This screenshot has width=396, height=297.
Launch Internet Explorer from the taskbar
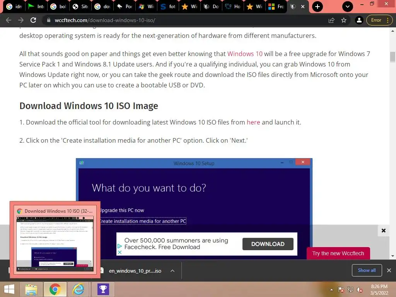[x=79, y=289]
